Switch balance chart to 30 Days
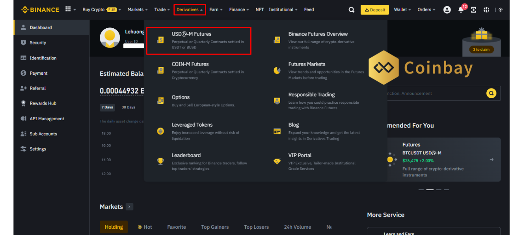 (x=128, y=107)
